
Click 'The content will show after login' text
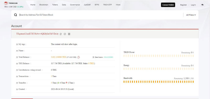pos(64,44)
